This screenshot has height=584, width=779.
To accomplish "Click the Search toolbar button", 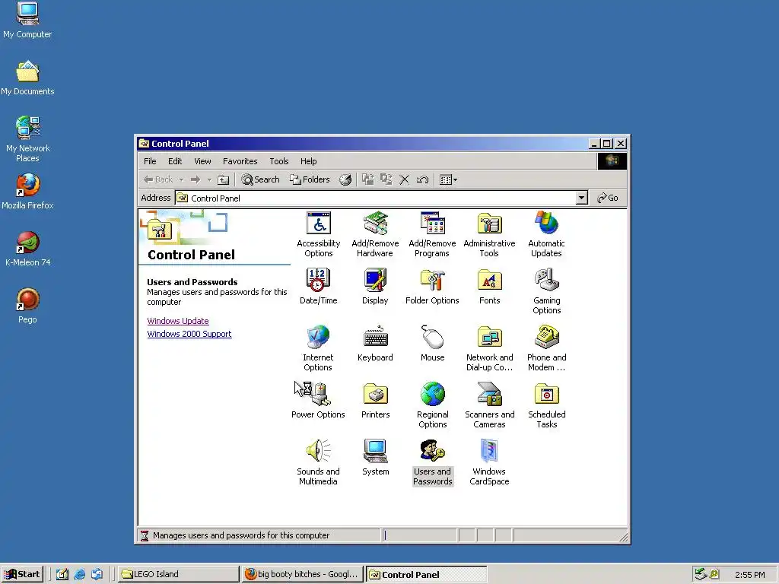I will point(260,179).
